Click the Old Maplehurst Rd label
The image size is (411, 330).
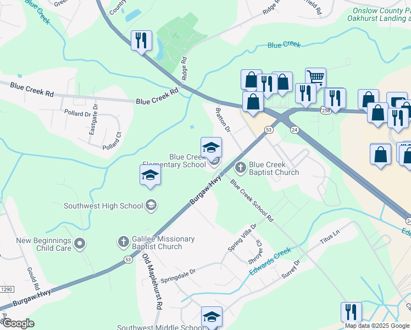(153, 281)
